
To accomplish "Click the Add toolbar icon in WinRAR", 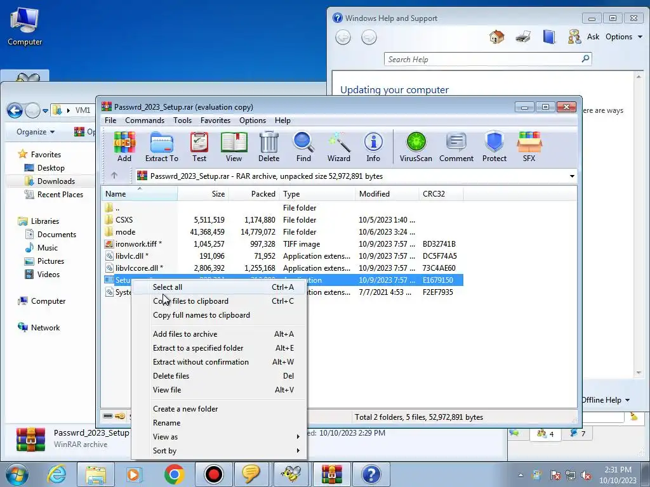I will coord(124,146).
